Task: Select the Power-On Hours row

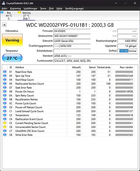Action: click(x=68, y=92)
